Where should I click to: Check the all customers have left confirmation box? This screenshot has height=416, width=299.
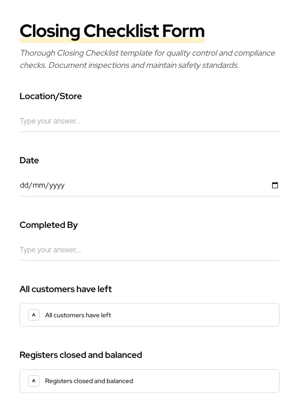[x=149, y=314]
